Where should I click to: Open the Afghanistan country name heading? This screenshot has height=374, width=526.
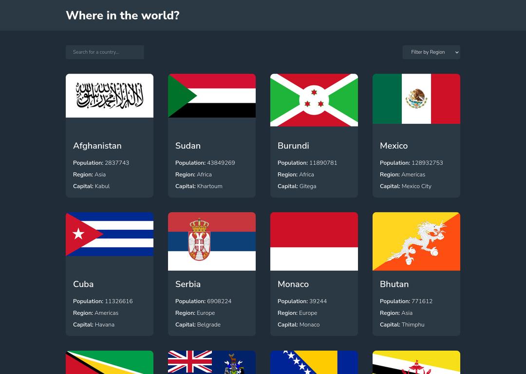tap(97, 146)
